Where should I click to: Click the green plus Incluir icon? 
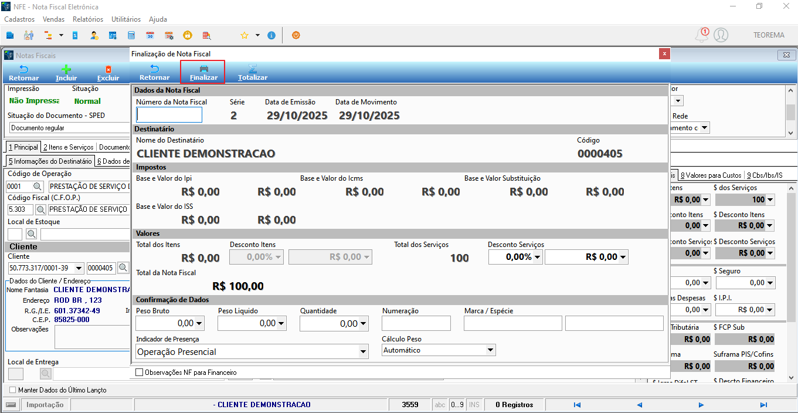point(66,69)
